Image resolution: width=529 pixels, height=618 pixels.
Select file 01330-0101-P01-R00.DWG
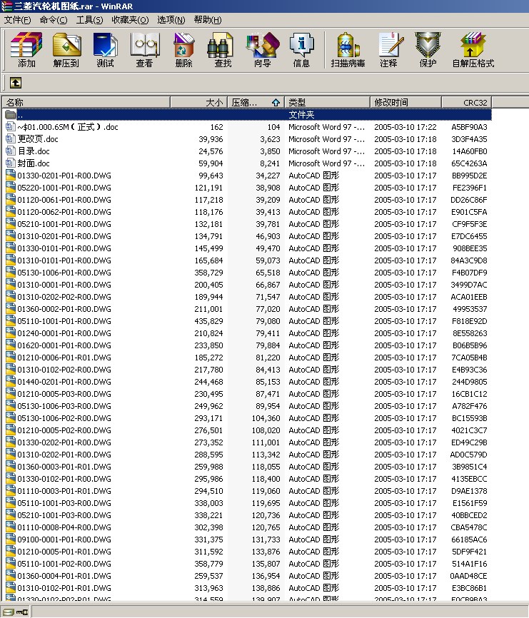point(64,248)
